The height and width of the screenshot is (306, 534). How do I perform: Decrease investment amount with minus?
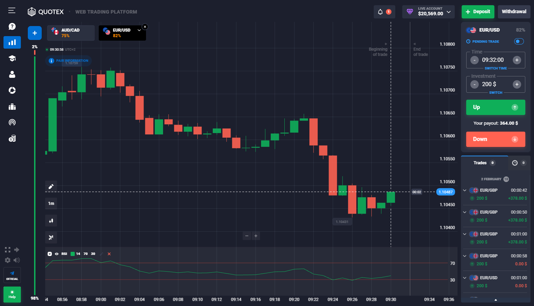tap(475, 84)
